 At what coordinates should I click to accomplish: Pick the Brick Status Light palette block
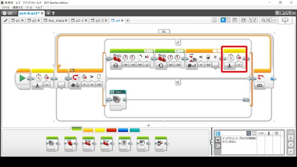[161, 144]
